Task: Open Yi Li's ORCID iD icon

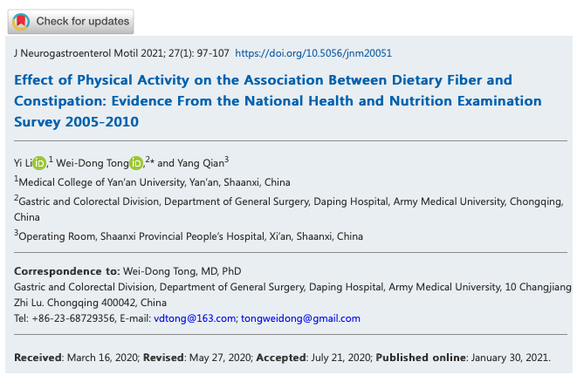Action: click(x=39, y=163)
